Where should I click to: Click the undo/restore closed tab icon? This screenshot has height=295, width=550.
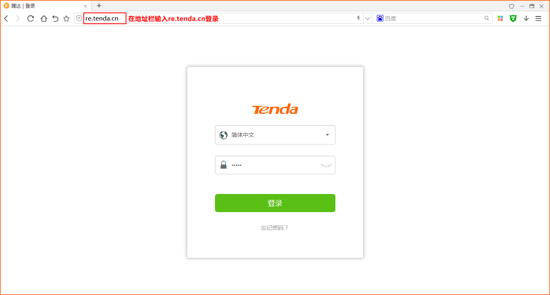tap(56, 19)
